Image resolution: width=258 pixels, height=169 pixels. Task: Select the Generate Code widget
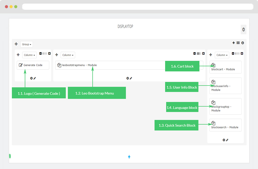click(x=33, y=65)
